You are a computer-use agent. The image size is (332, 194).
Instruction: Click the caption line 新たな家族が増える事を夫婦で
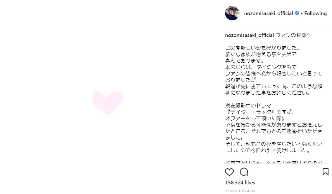[x=257, y=54]
